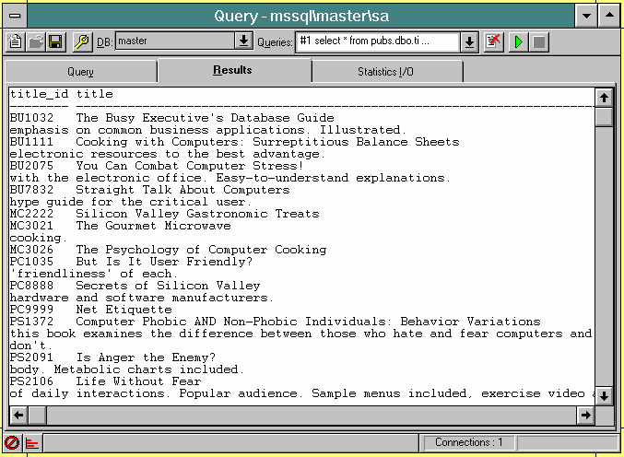Click row MC3021 The Gourmet Microwave

pos(121,226)
